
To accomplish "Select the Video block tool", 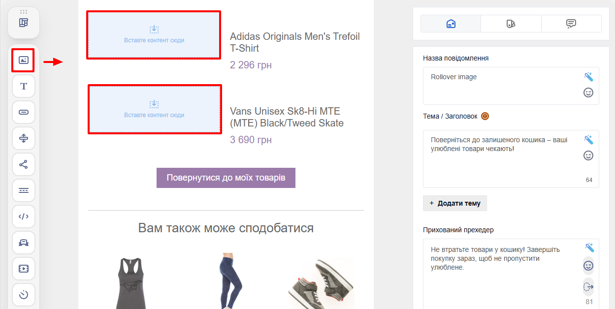I will pyautogui.click(x=24, y=268).
